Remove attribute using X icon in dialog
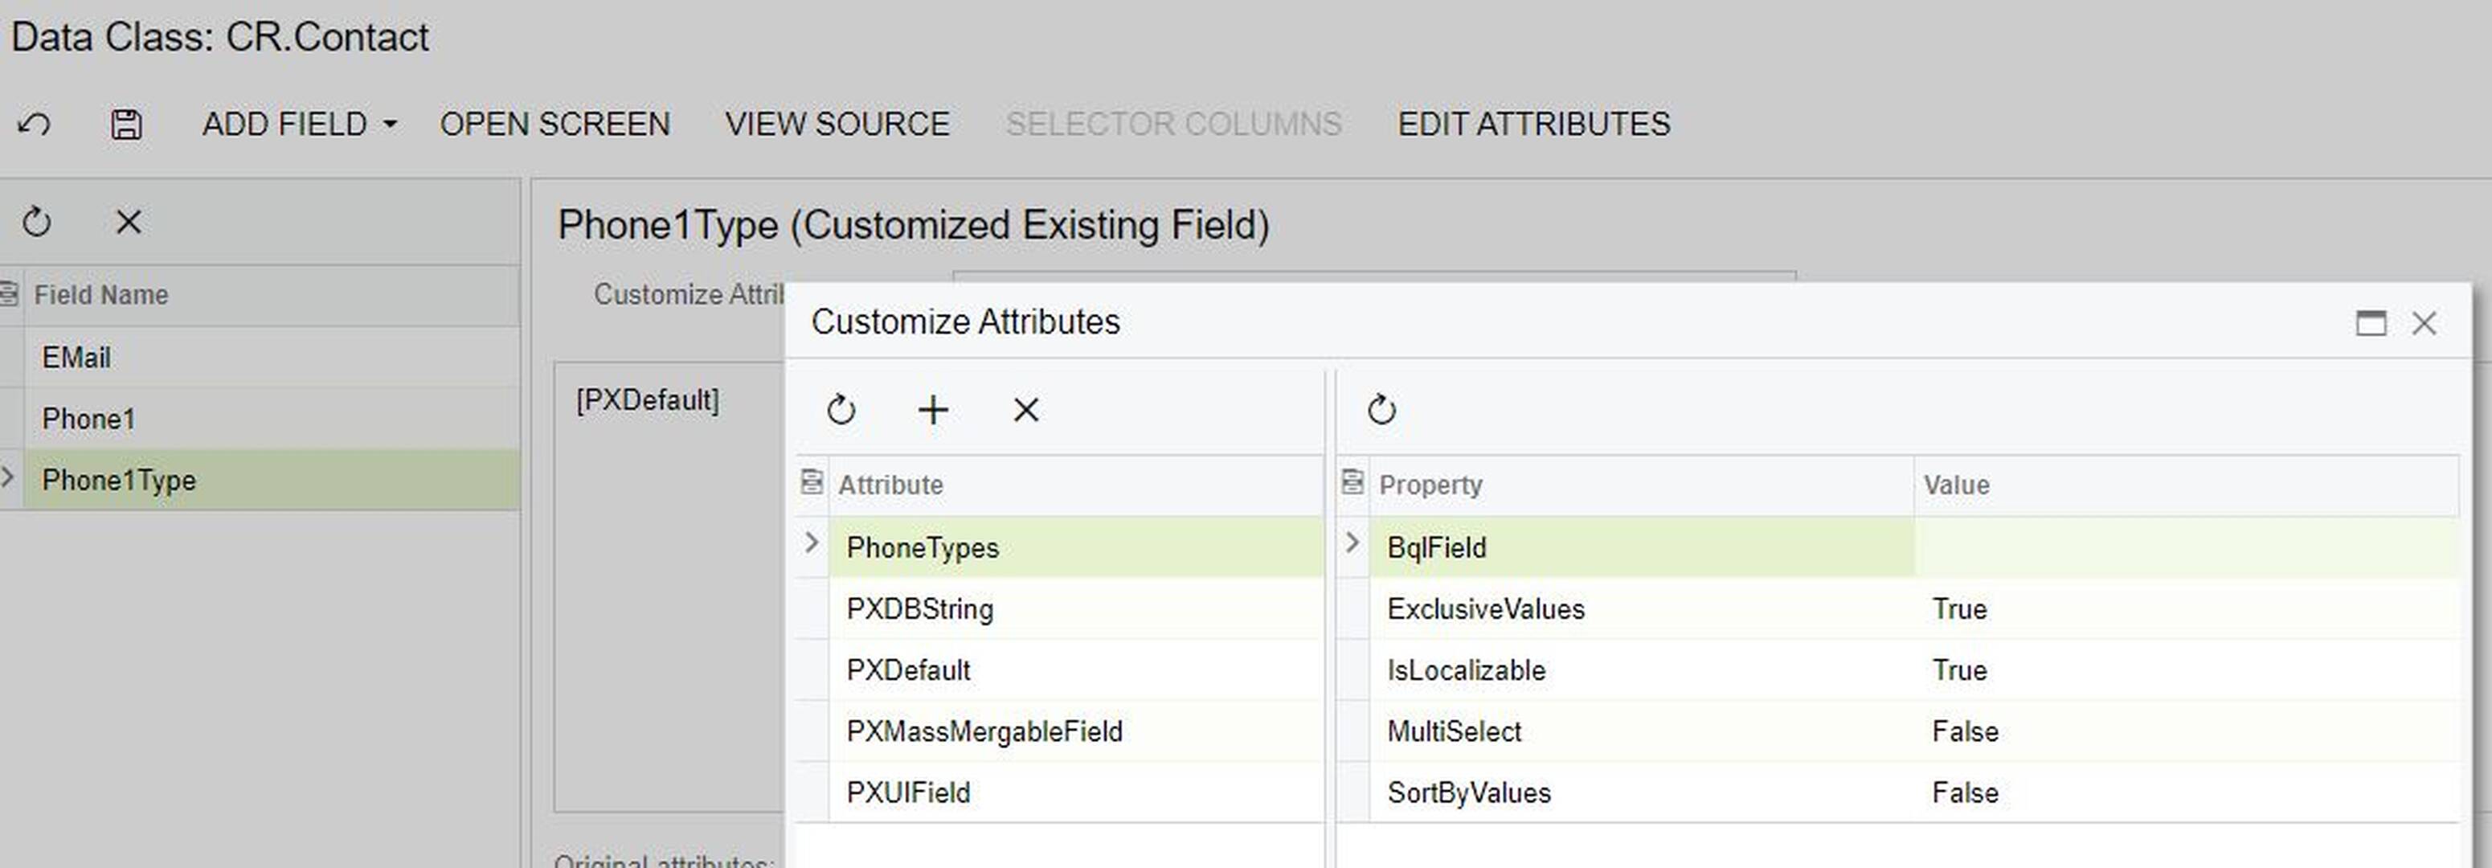2492x868 pixels. (1025, 409)
